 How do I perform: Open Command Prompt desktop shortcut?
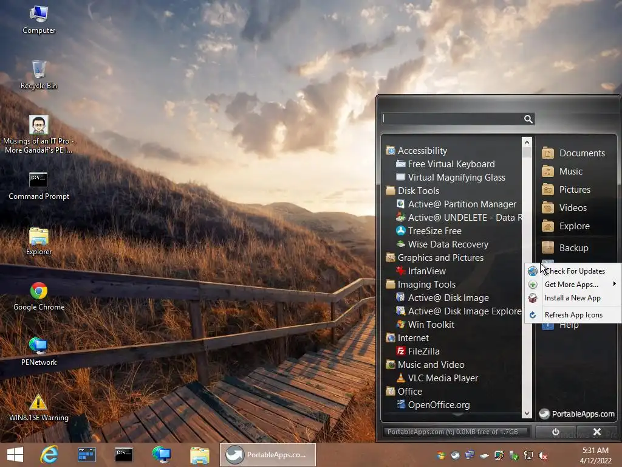(x=38, y=185)
